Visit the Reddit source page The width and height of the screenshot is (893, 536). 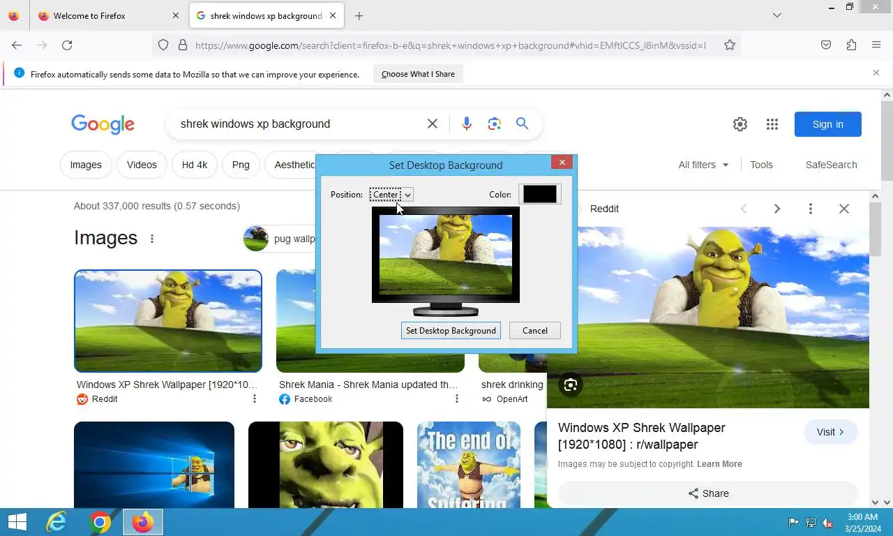pyautogui.click(x=830, y=432)
